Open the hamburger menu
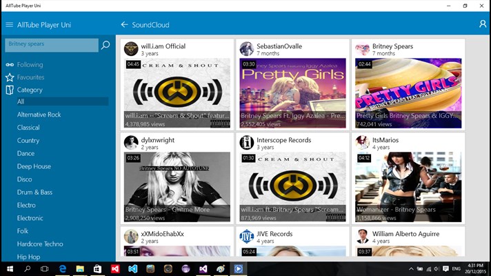 (x=10, y=25)
